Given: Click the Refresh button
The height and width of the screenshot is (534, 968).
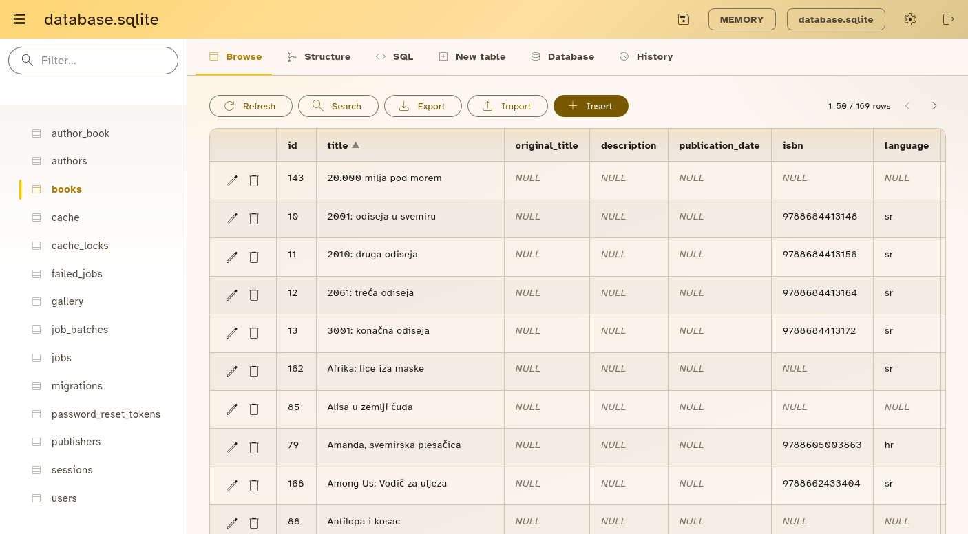Looking at the screenshot, I should tap(251, 106).
